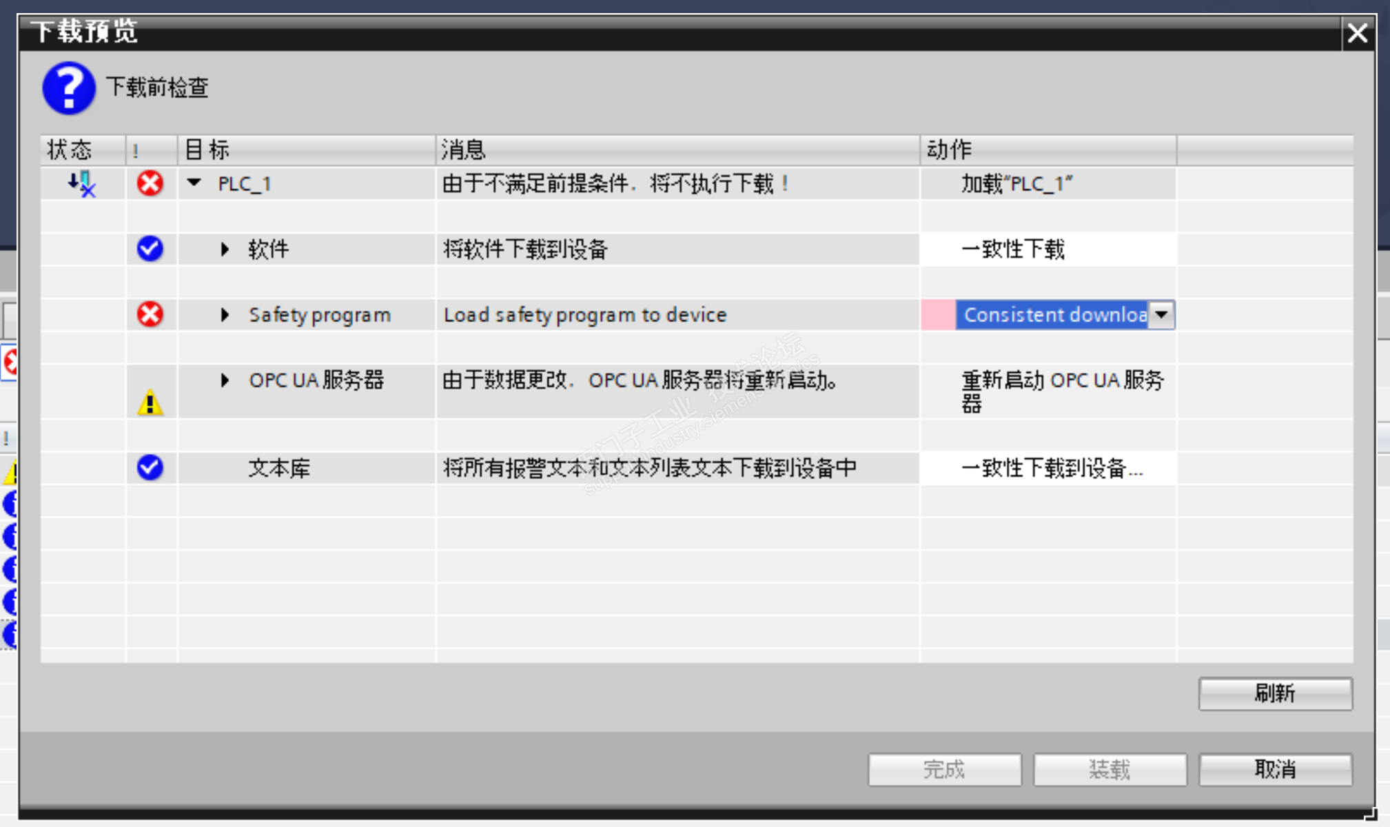Expand the Safety program entry
The width and height of the screenshot is (1390, 827).
coord(225,315)
